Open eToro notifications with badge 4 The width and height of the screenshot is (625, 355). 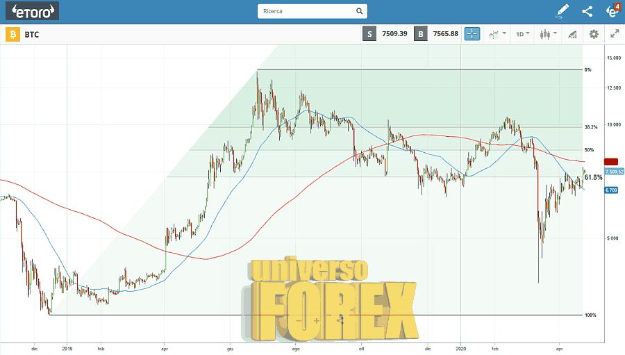pyautogui.click(x=612, y=11)
